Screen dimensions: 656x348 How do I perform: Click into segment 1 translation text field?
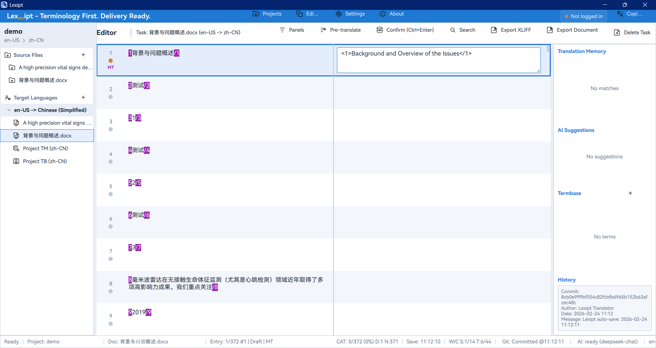coord(438,60)
